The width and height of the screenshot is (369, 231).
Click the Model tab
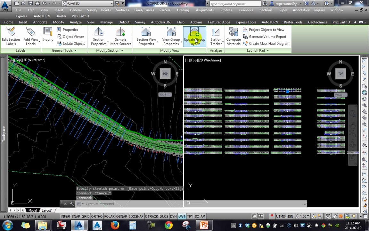32,210
